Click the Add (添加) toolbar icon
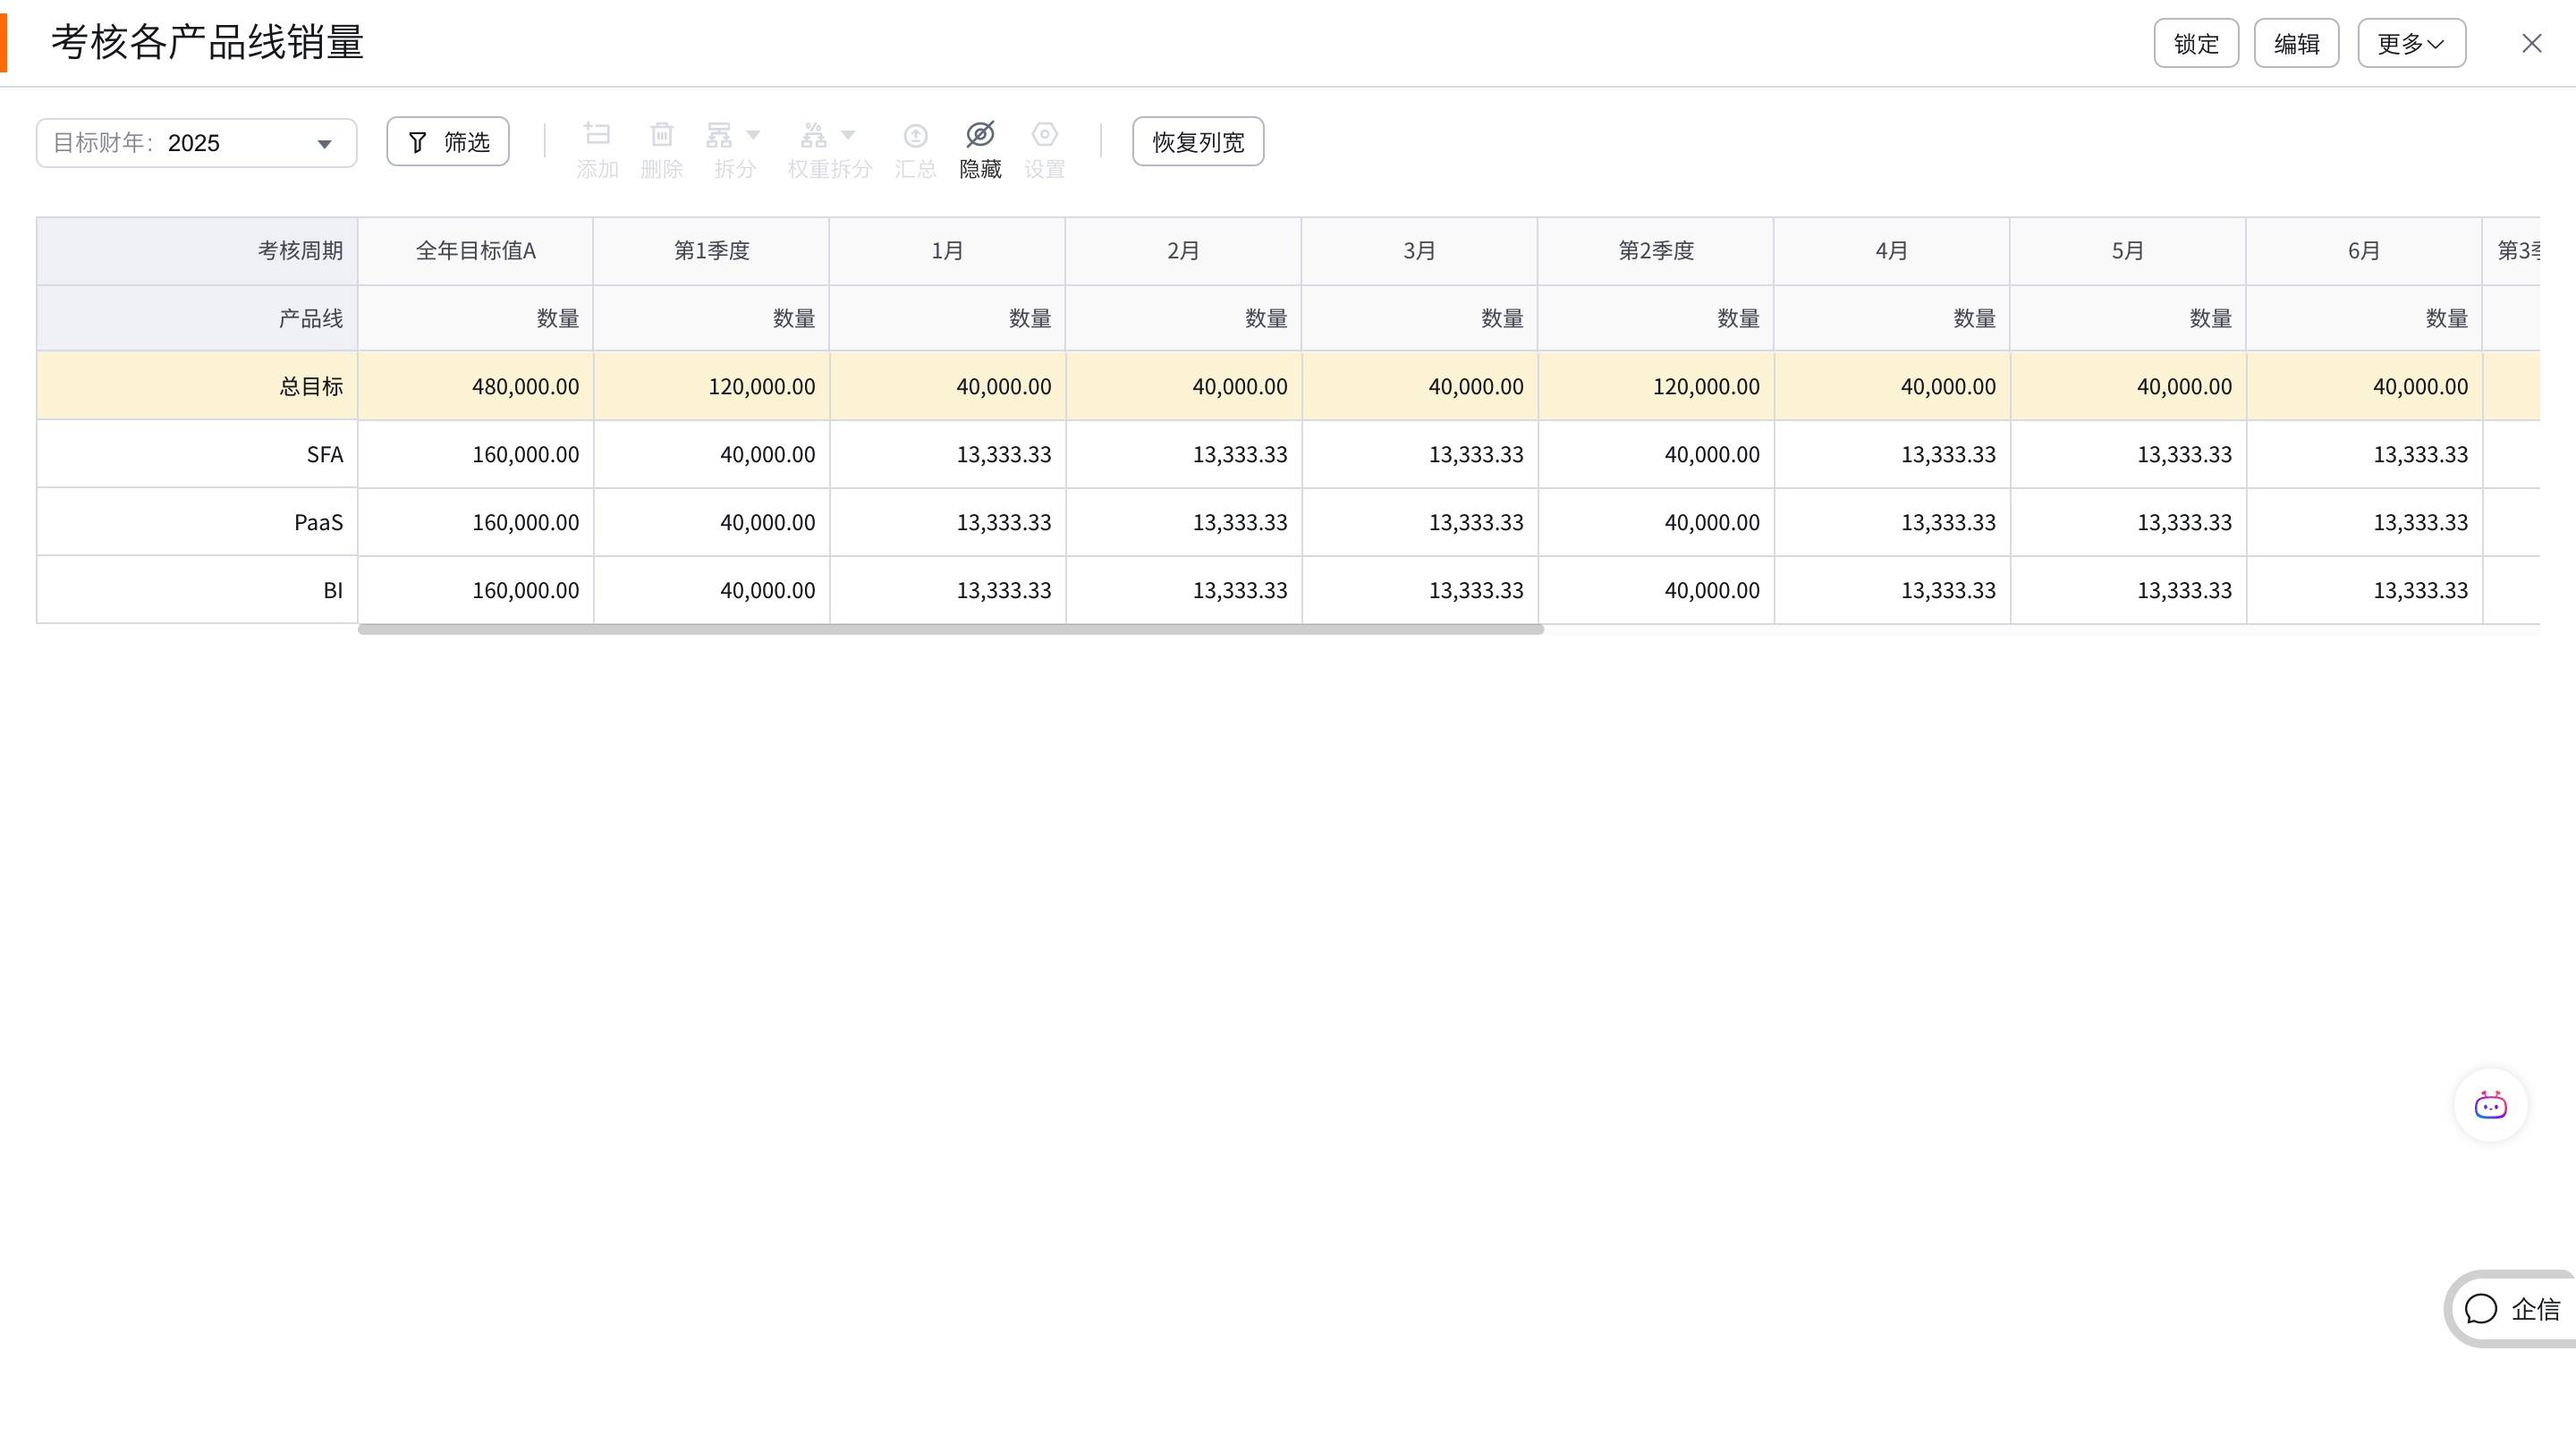2576x1452 pixels. pyautogui.click(x=597, y=135)
